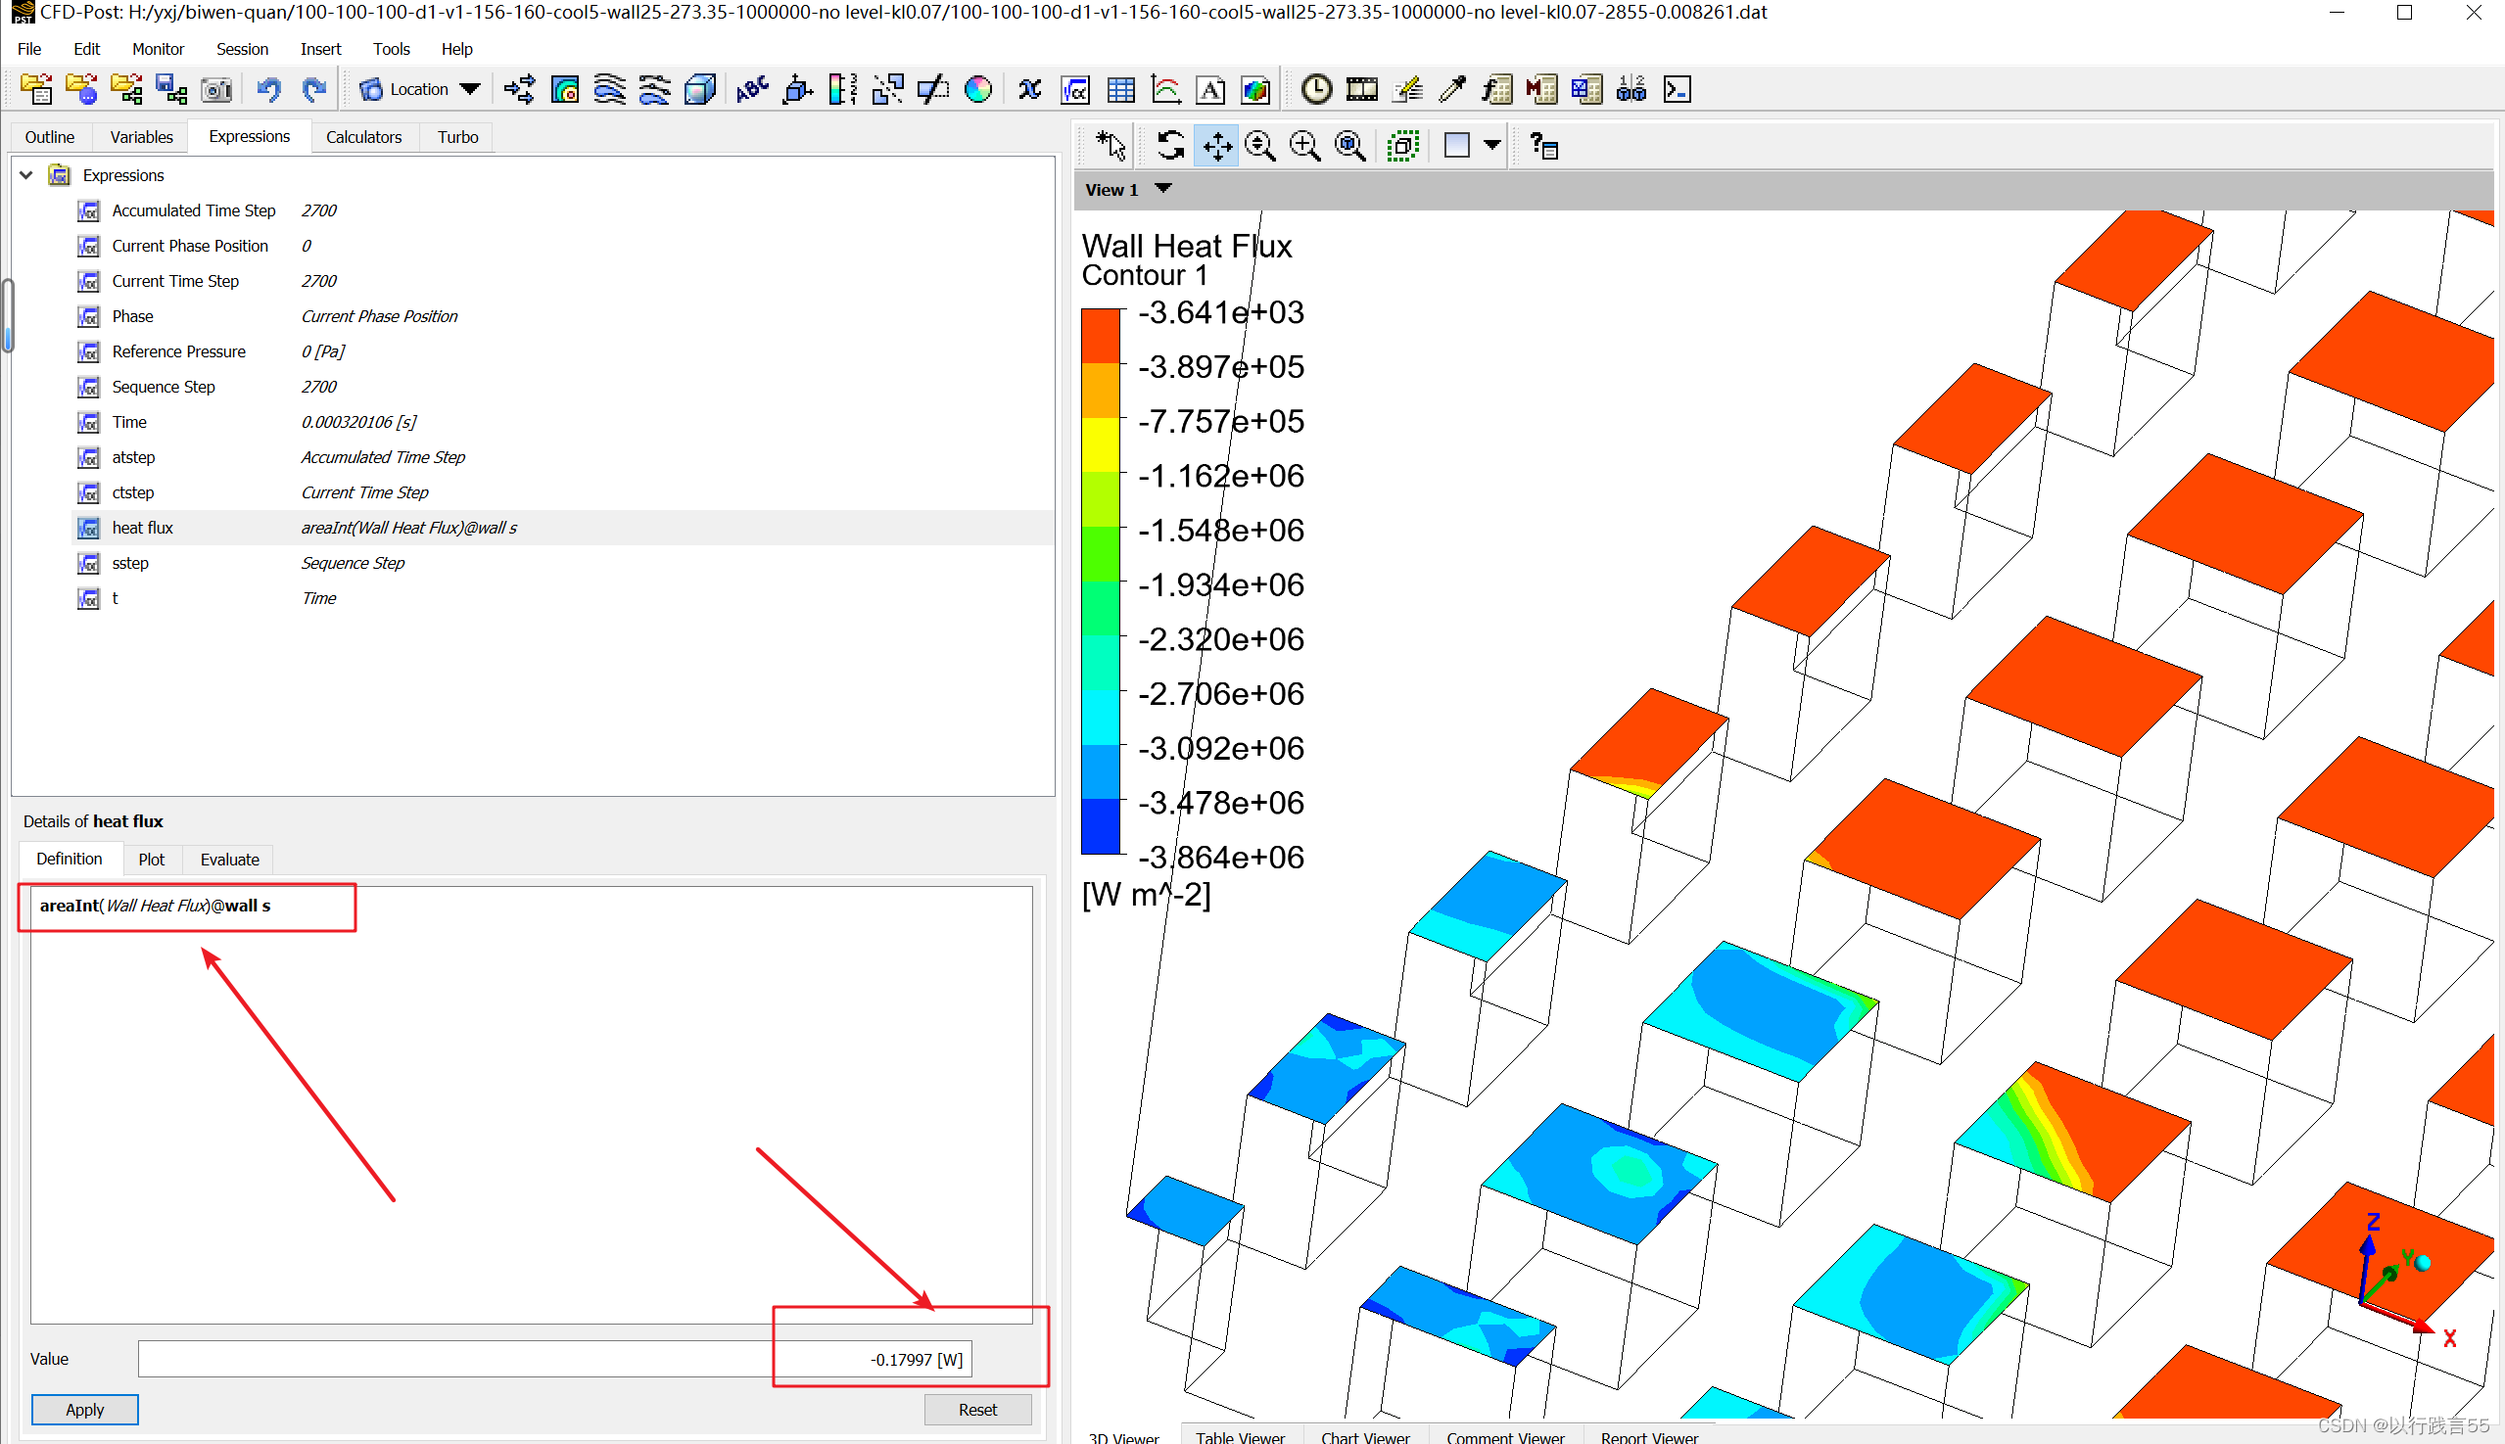Viewport: 2505px width, 1444px height.
Task: Insert a Chart using the toolbar icon
Action: pyautogui.click(x=1165, y=89)
